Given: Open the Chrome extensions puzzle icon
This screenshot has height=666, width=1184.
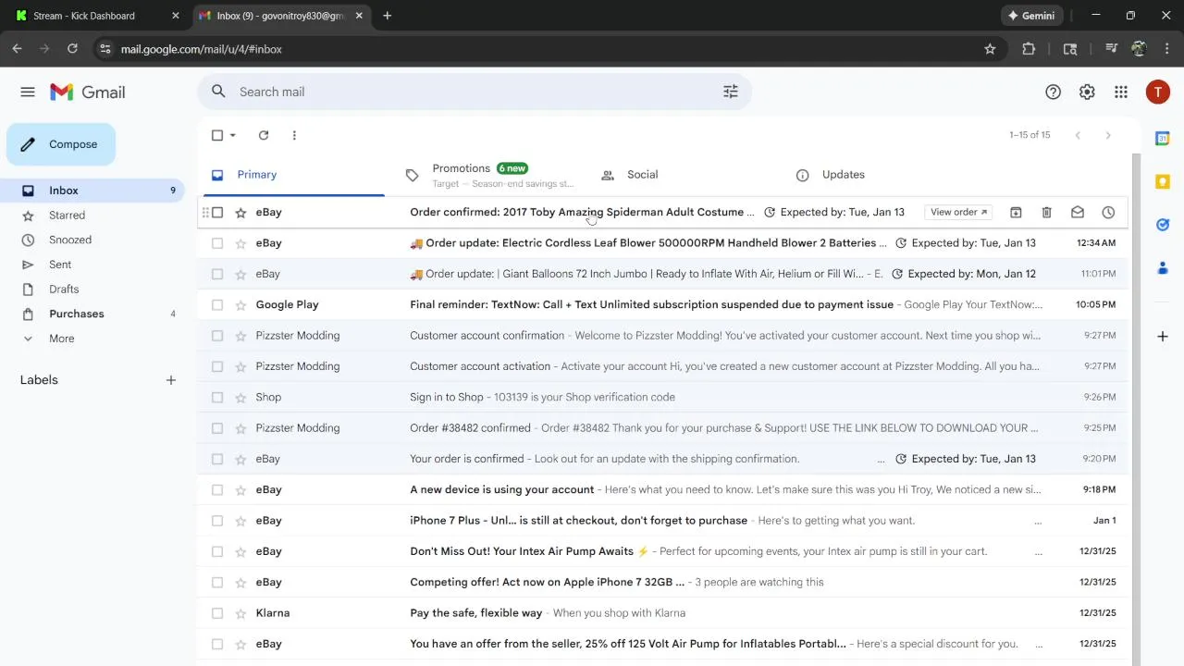Looking at the screenshot, I should click(1029, 49).
